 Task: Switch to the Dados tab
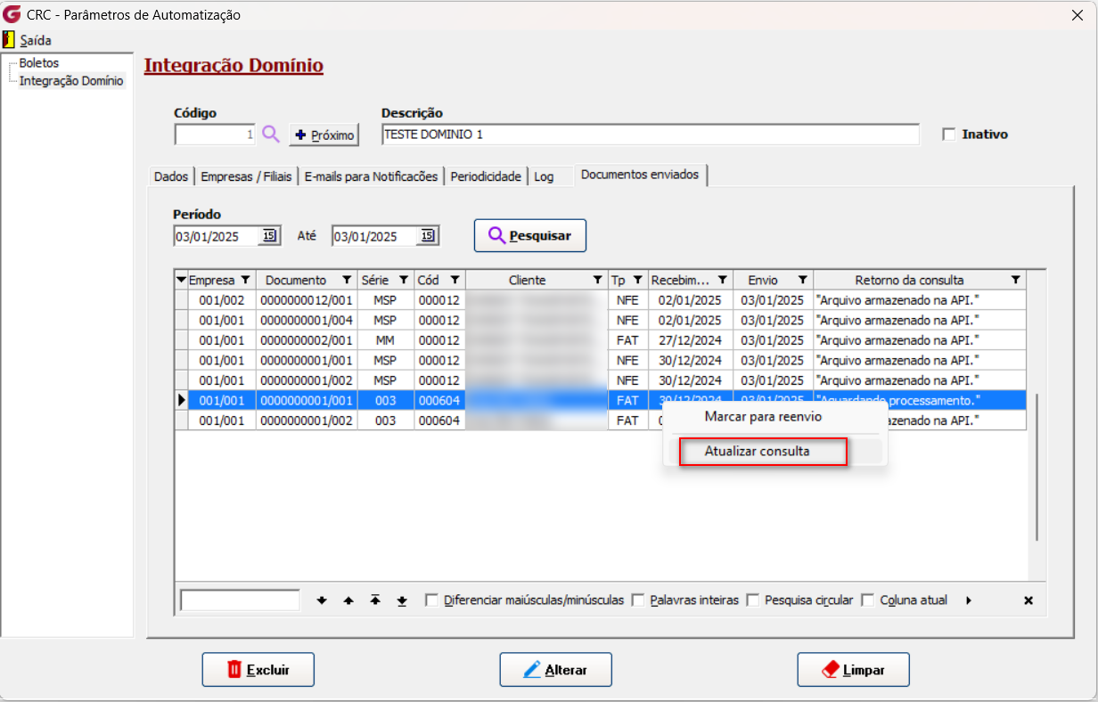pos(171,176)
